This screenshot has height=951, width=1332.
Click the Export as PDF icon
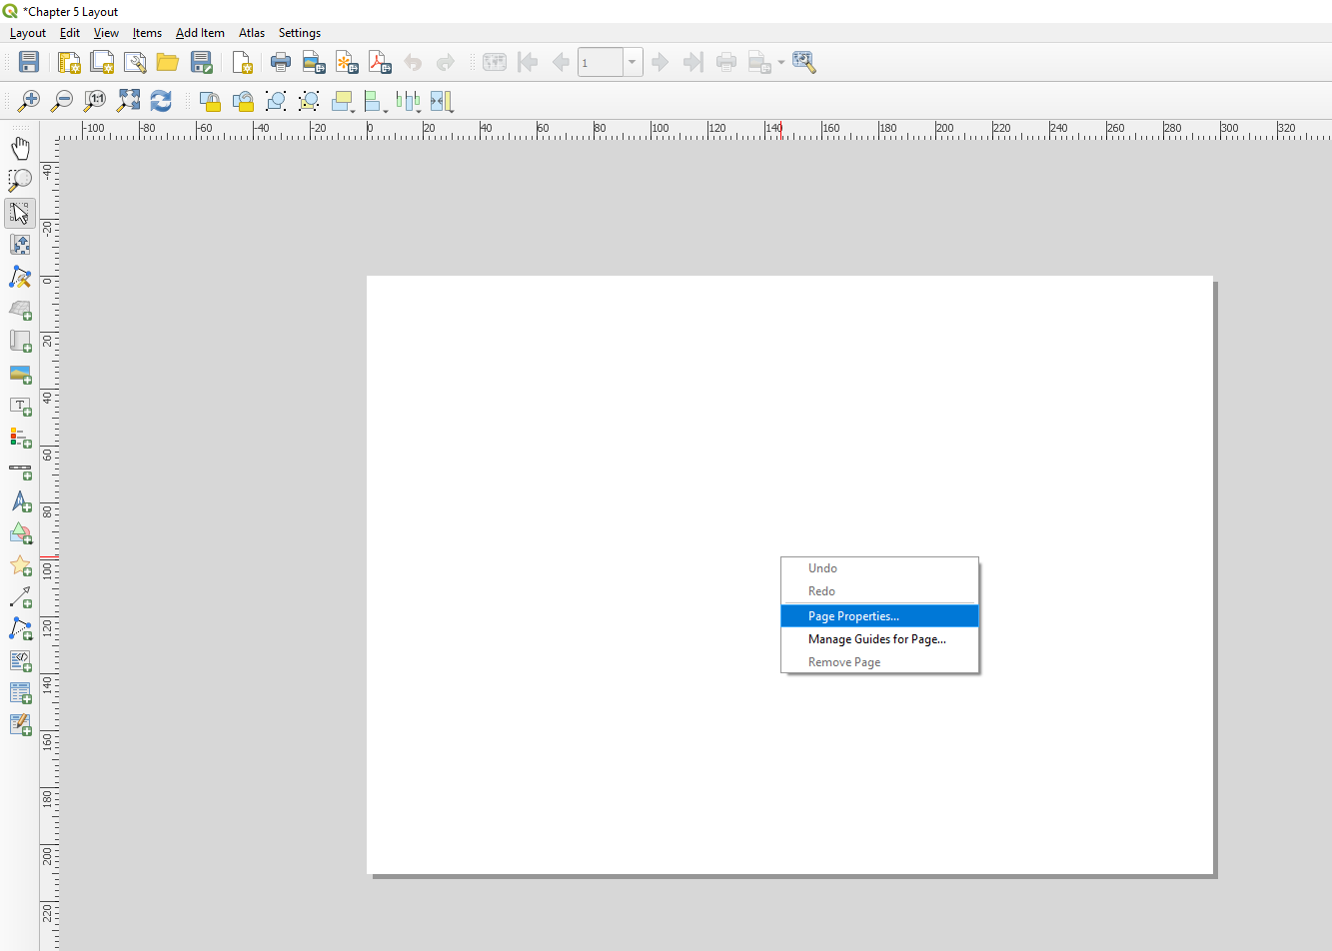(x=380, y=62)
